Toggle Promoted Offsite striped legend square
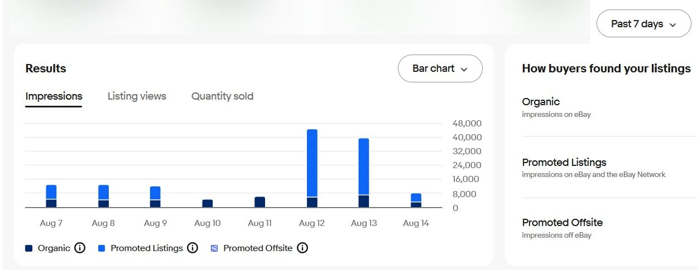Image resolution: width=697 pixels, height=270 pixels. (x=214, y=248)
